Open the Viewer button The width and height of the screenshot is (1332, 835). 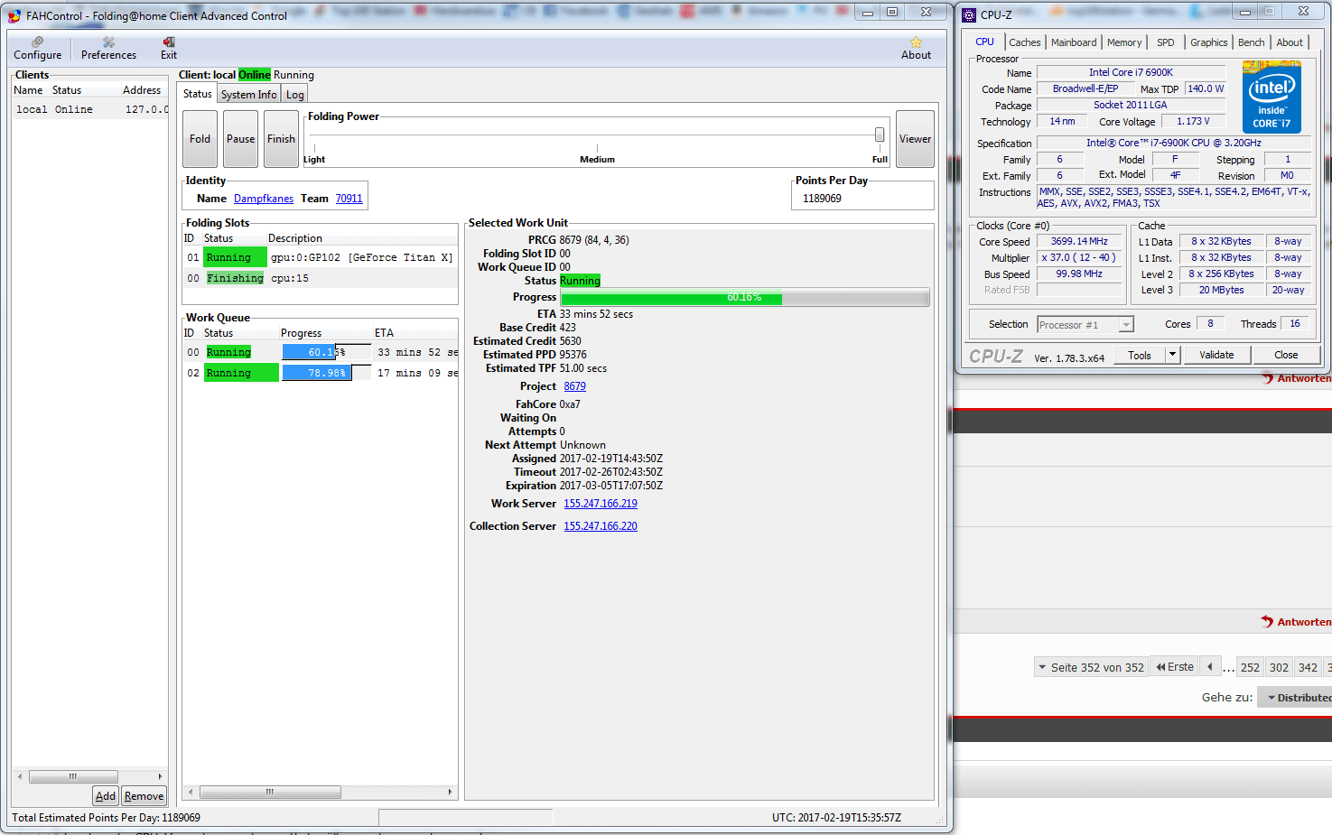pos(915,139)
